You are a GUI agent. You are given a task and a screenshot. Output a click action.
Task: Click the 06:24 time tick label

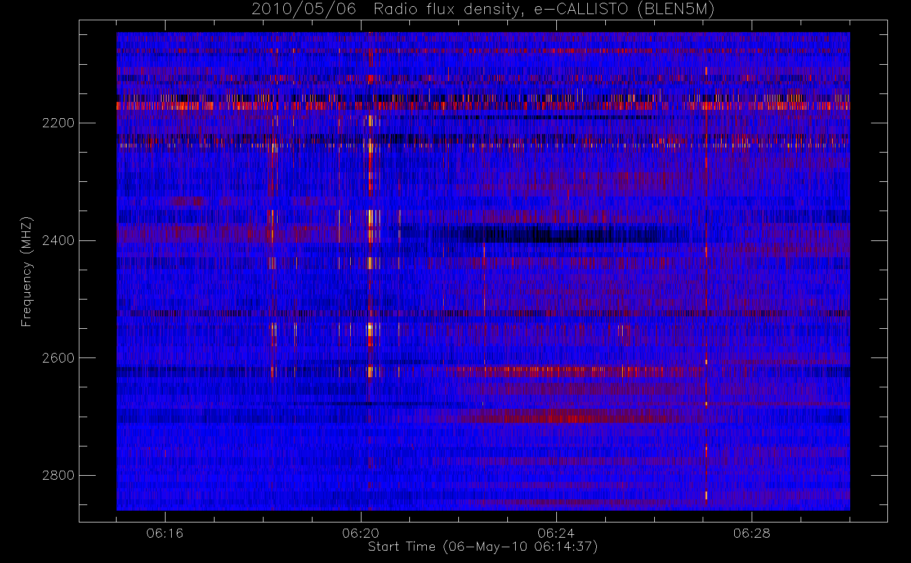[x=556, y=533]
